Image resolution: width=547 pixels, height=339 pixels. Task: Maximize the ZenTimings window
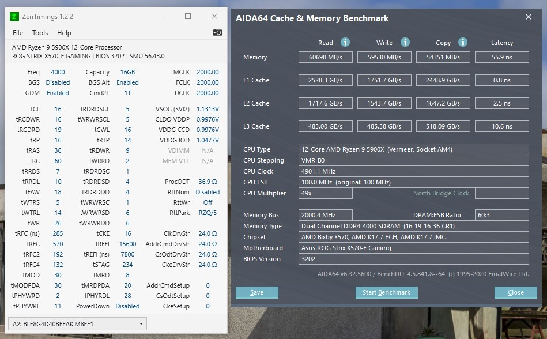point(188,16)
